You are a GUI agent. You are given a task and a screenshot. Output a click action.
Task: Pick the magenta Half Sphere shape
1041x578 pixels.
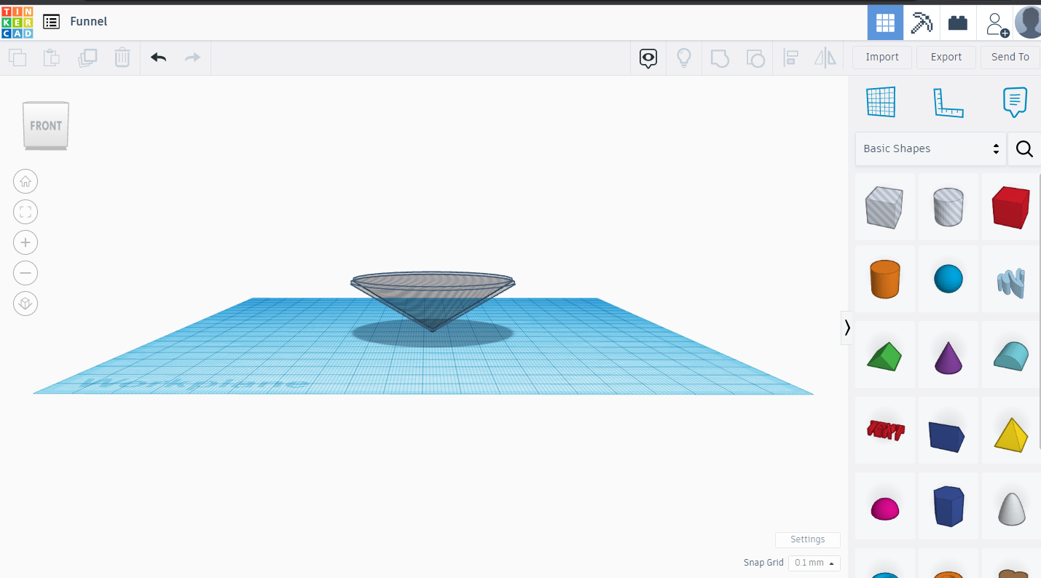tap(884, 507)
